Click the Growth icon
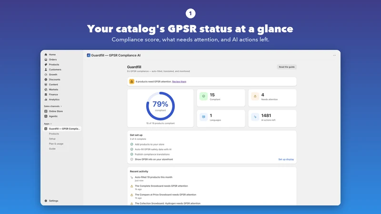 click(46, 75)
